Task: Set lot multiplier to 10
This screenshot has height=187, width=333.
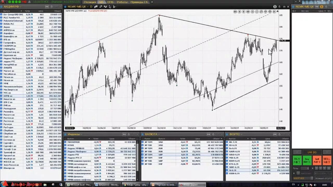Action: tap(329, 168)
